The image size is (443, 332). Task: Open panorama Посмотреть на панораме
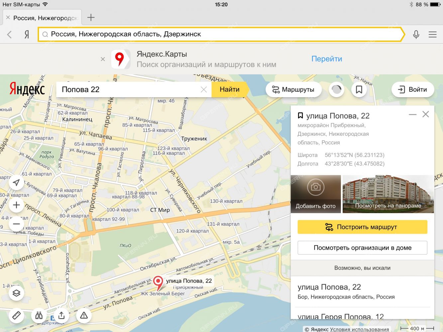click(x=388, y=194)
